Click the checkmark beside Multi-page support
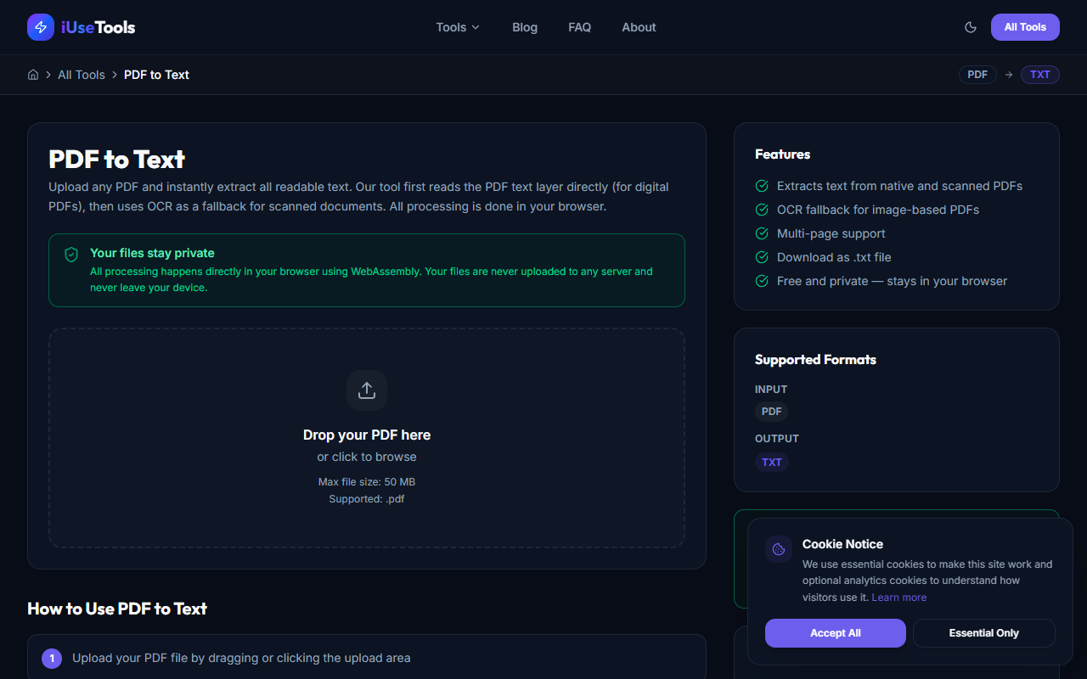Screen dimensions: 1087x679 pos(762,233)
